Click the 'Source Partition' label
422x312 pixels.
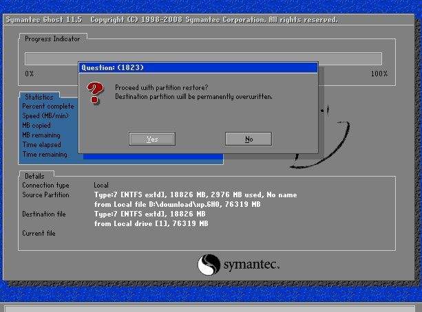(45, 194)
